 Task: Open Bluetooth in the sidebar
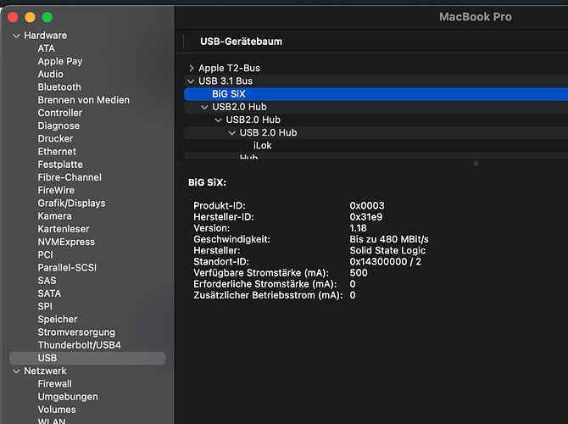coord(59,87)
